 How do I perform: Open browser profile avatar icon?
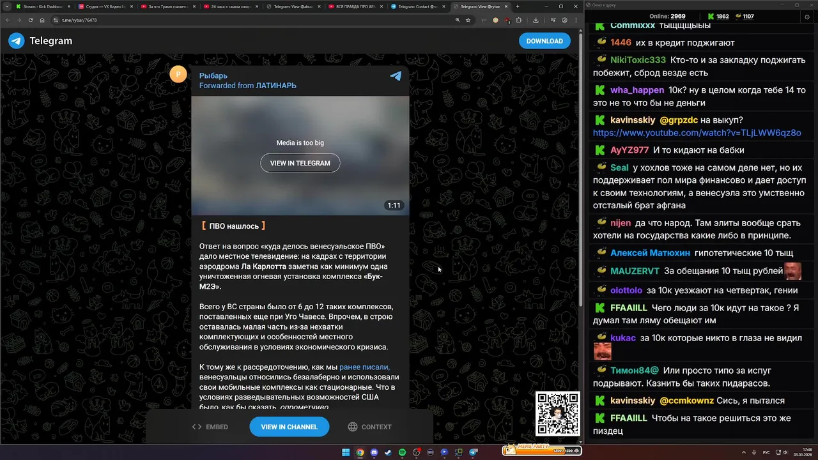point(565,20)
